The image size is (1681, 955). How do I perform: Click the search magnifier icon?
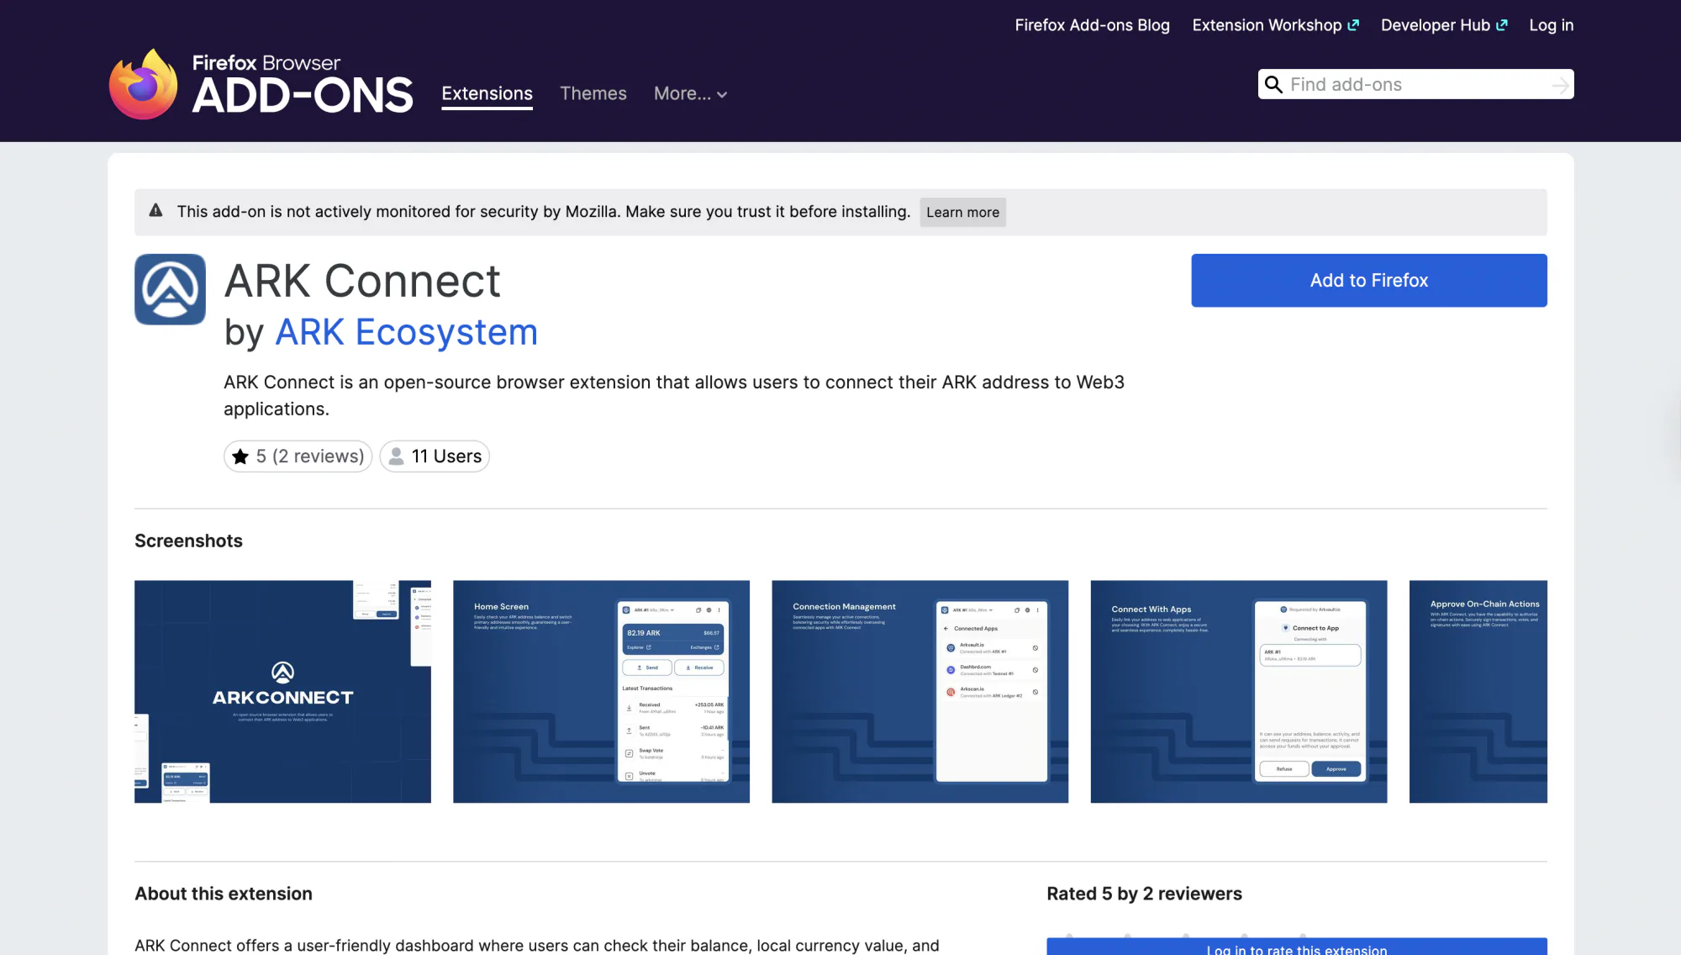tap(1273, 85)
